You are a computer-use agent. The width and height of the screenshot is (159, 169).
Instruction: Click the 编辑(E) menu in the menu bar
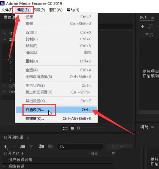coord(23,10)
